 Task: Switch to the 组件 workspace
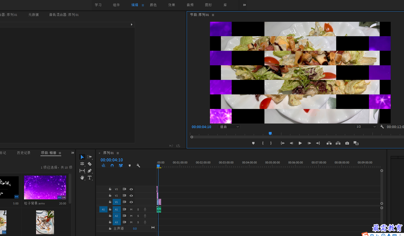point(116,5)
